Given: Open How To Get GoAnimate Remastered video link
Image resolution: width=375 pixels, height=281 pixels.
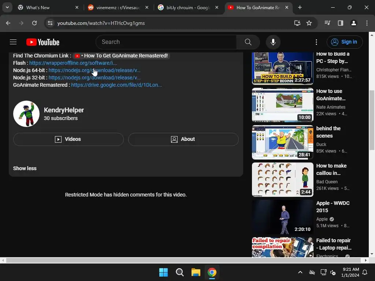Looking at the screenshot, I should click(121, 56).
